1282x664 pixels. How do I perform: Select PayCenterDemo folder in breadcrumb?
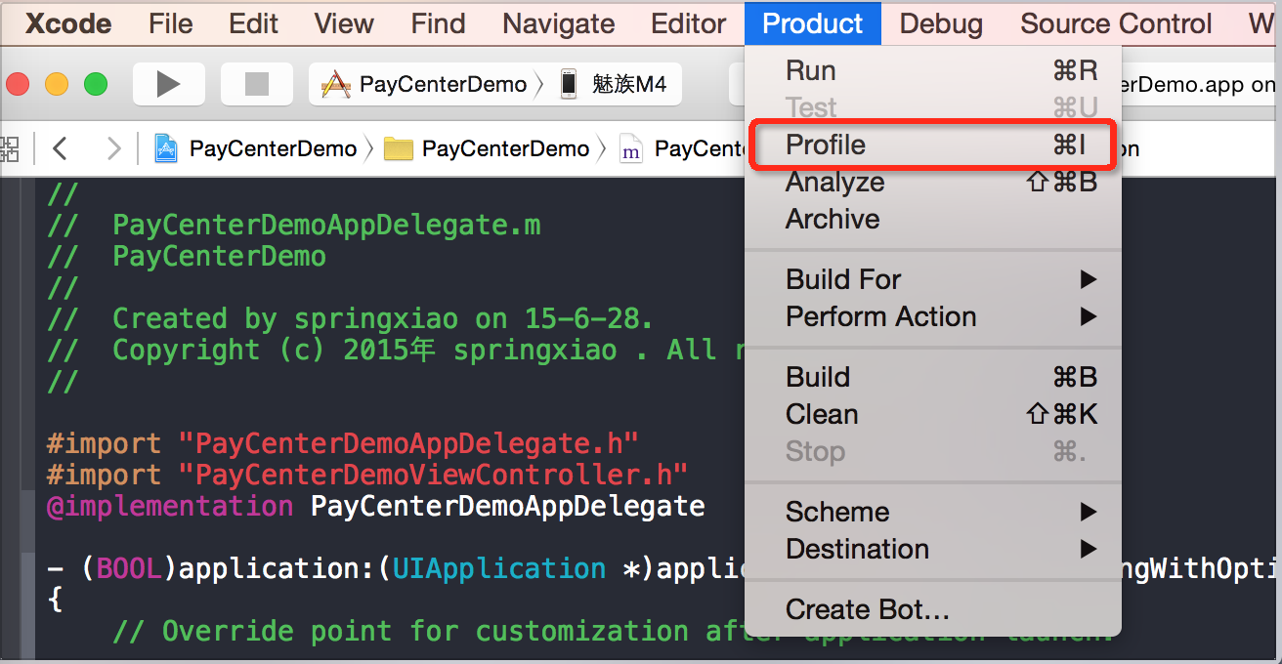(505, 148)
